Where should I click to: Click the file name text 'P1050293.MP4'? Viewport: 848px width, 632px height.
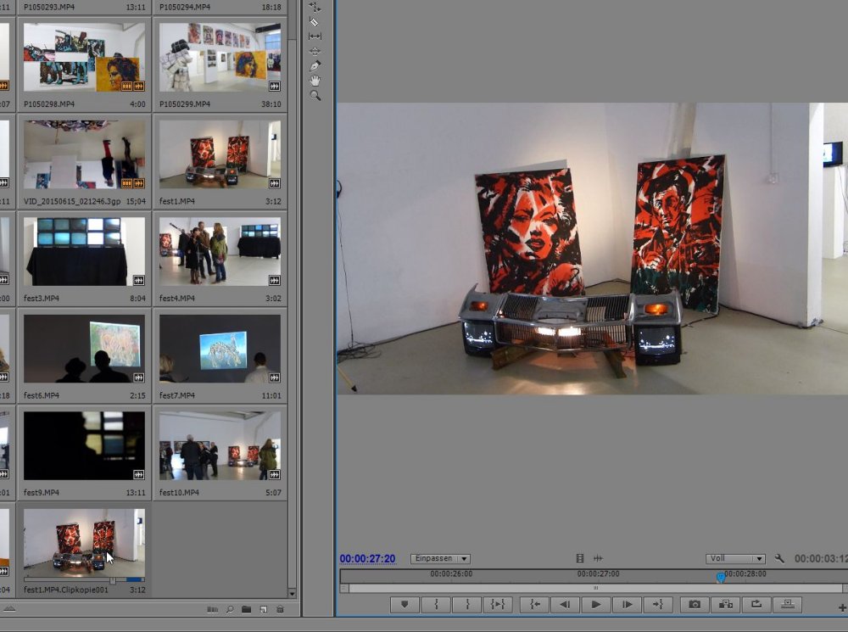pyautogui.click(x=49, y=7)
